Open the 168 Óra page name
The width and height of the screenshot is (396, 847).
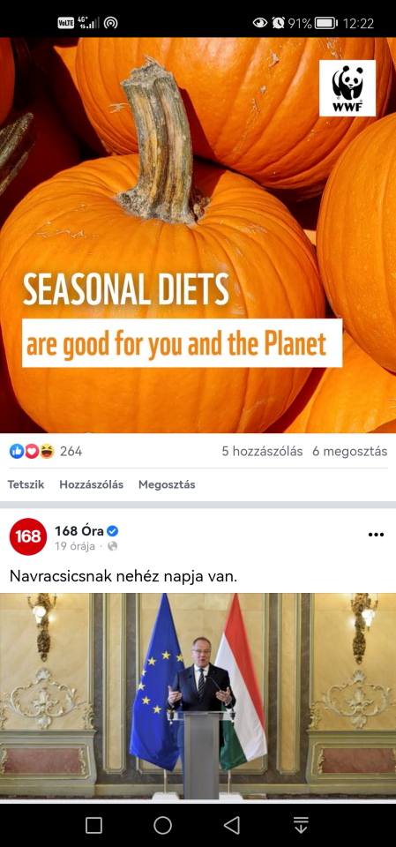pyautogui.click(x=79, y=531)
